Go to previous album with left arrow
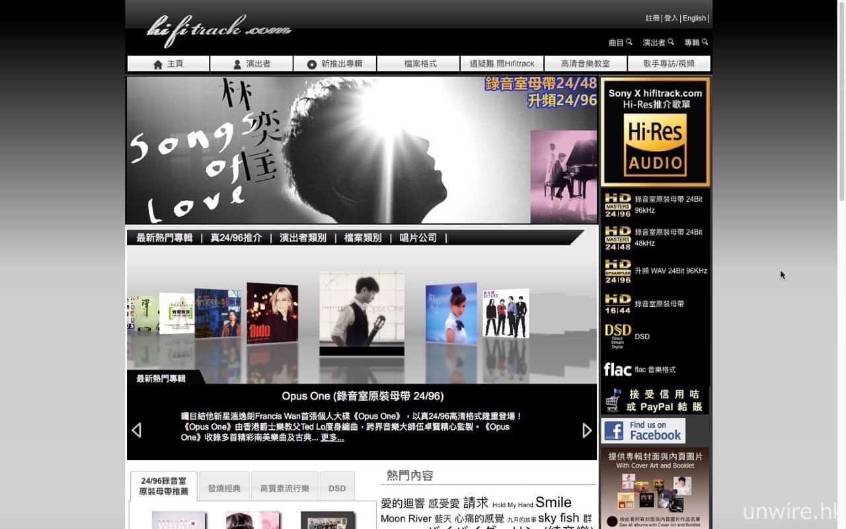This screenshot has height=529, width=846. tap(136, 430)
